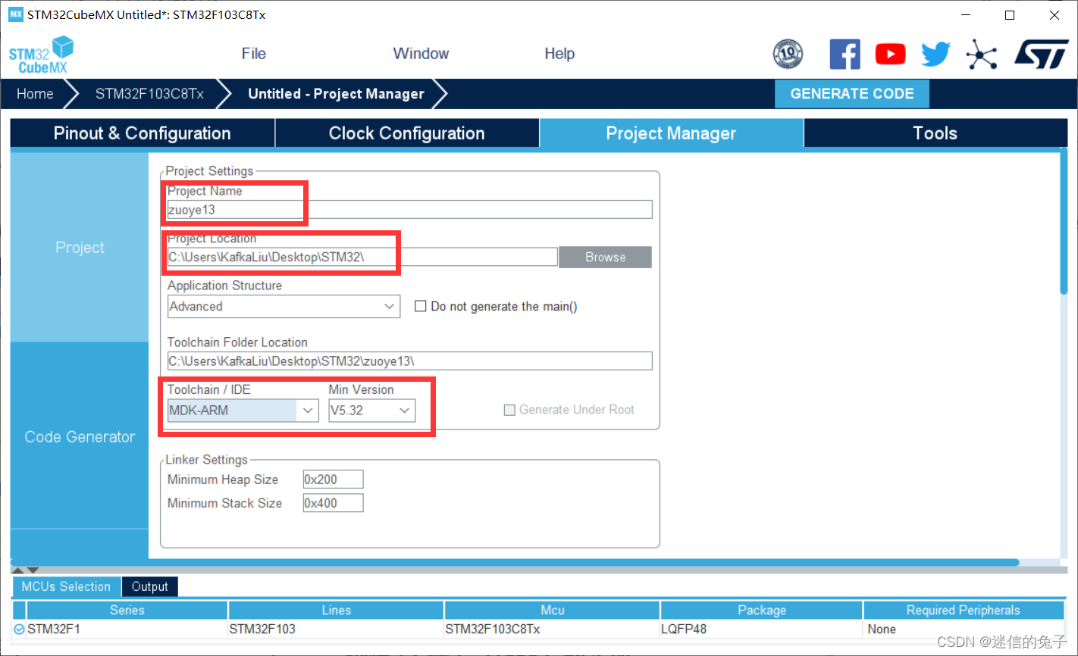Click Project Name input field
The width and height of the screenshot is (1078, 656).
pos(409,210)
